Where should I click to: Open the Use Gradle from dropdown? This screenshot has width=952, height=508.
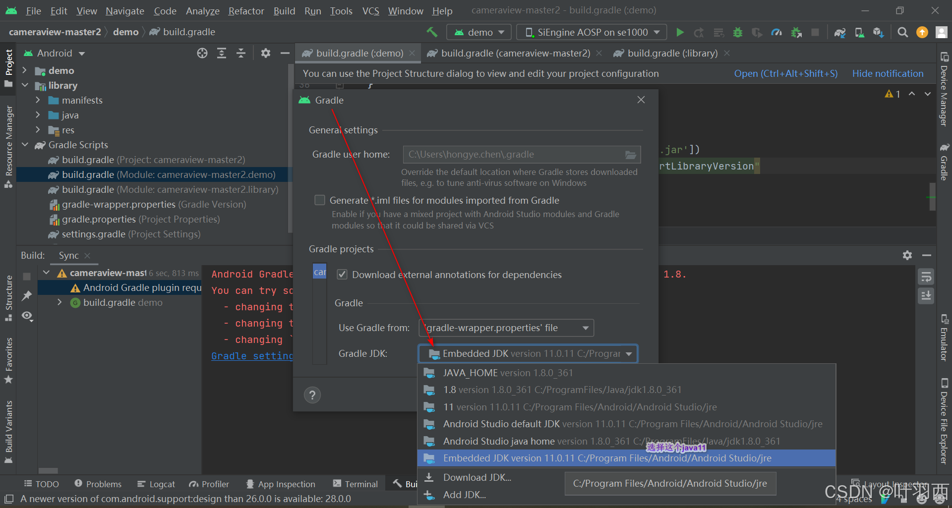point(506,328)
